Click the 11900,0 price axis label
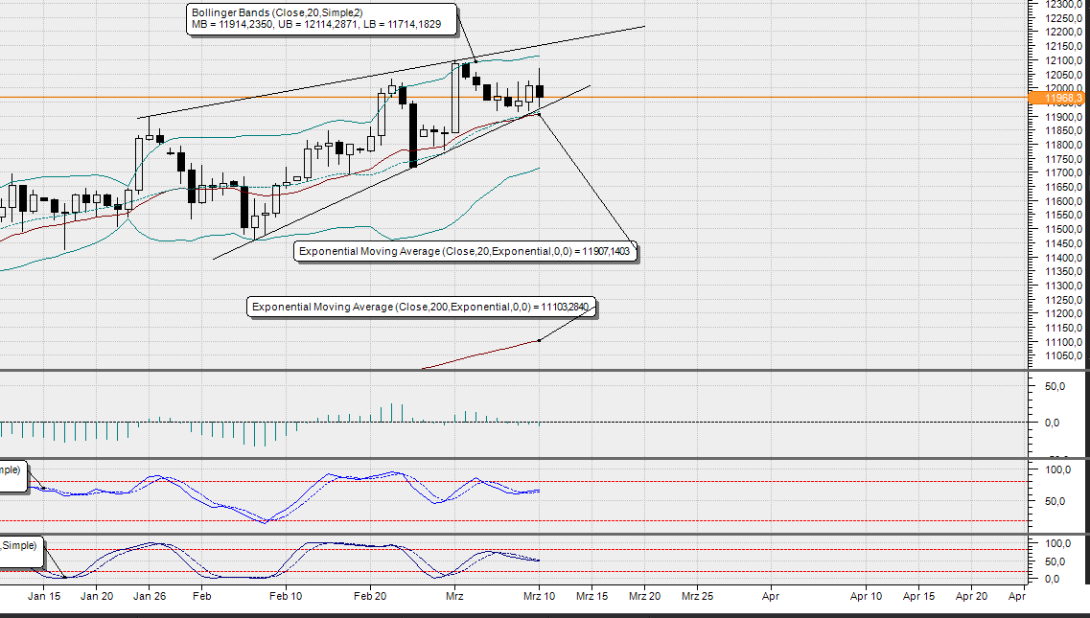The image size is (1090, 618). 1063,117
